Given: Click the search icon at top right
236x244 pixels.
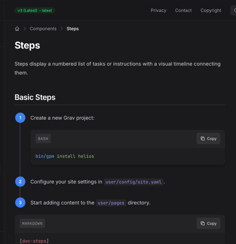Looking at the screenshot, I should pyautogui.click(x=234, y=11).
